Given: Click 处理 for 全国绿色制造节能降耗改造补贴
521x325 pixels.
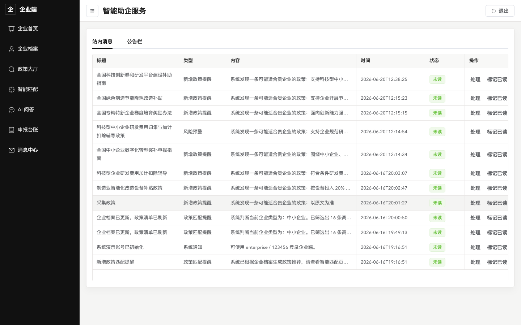Looking at the screenshot, I should pos(475,98).
